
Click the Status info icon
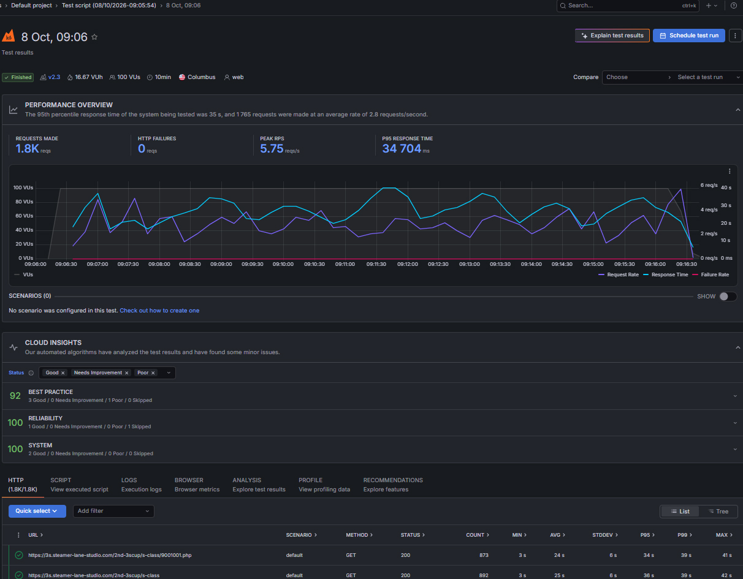click(31, 373)
